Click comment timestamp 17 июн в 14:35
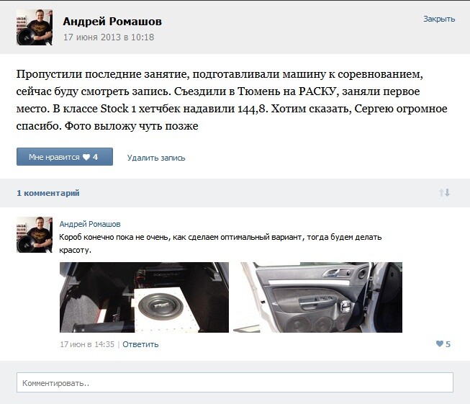 click(x=87, y=344)
